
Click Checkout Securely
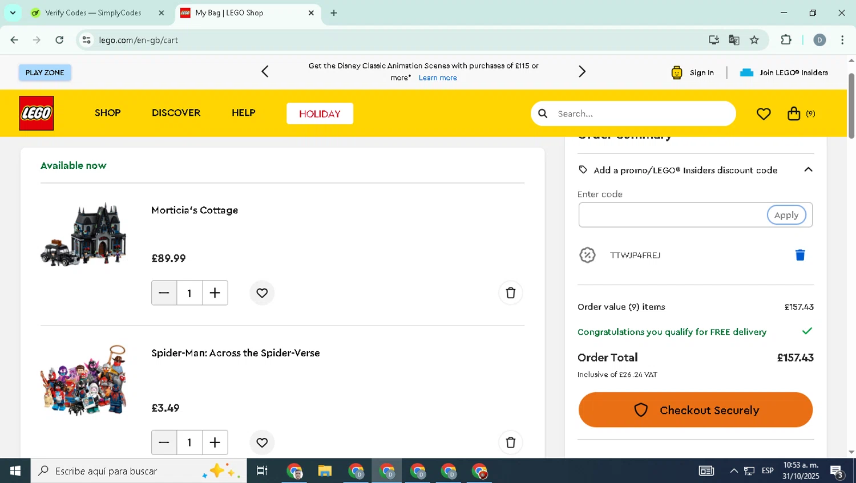click(x=696, y=410)
